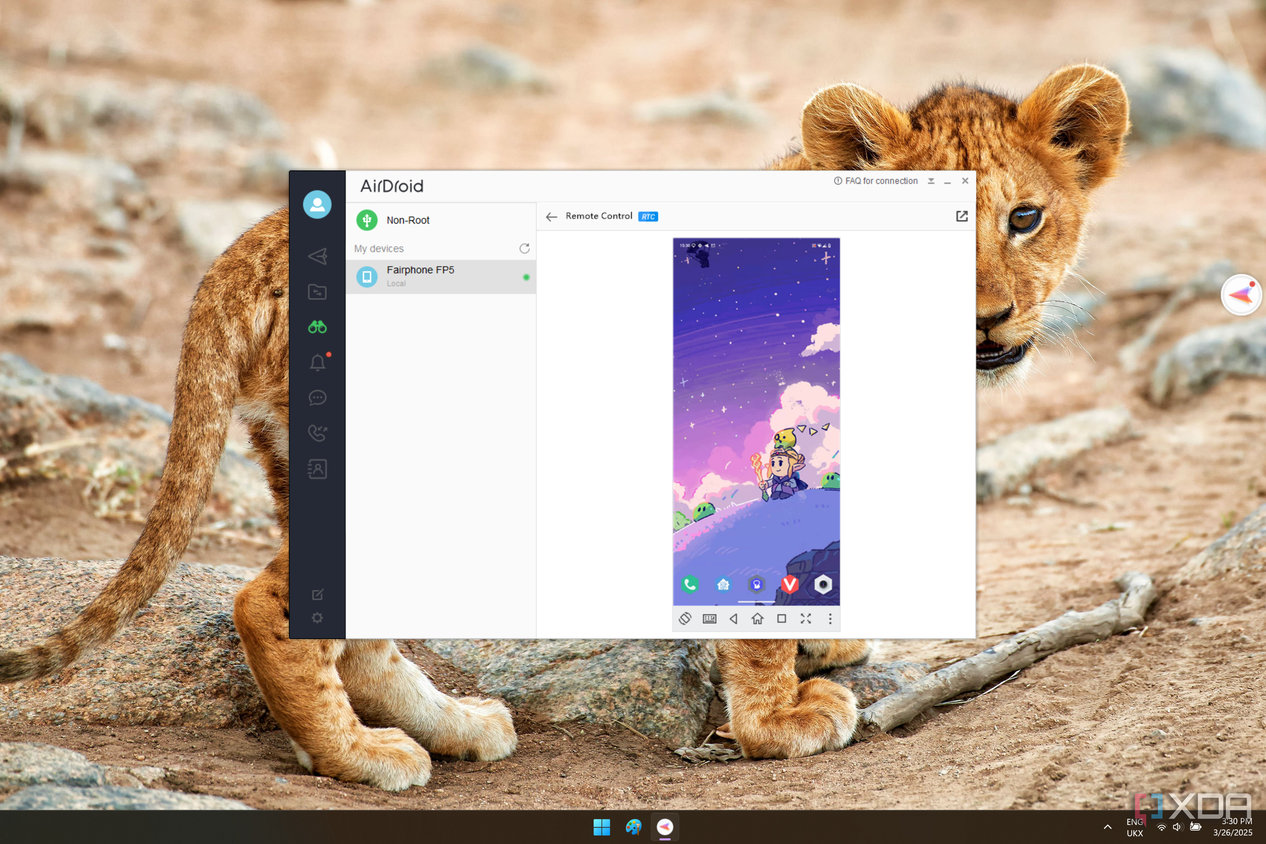Tap the Android recent apps square button
The image size is (1266, 844).
click(782, 618)
